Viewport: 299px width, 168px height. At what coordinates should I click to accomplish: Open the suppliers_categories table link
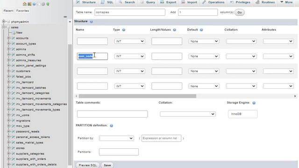pos(30,154)
